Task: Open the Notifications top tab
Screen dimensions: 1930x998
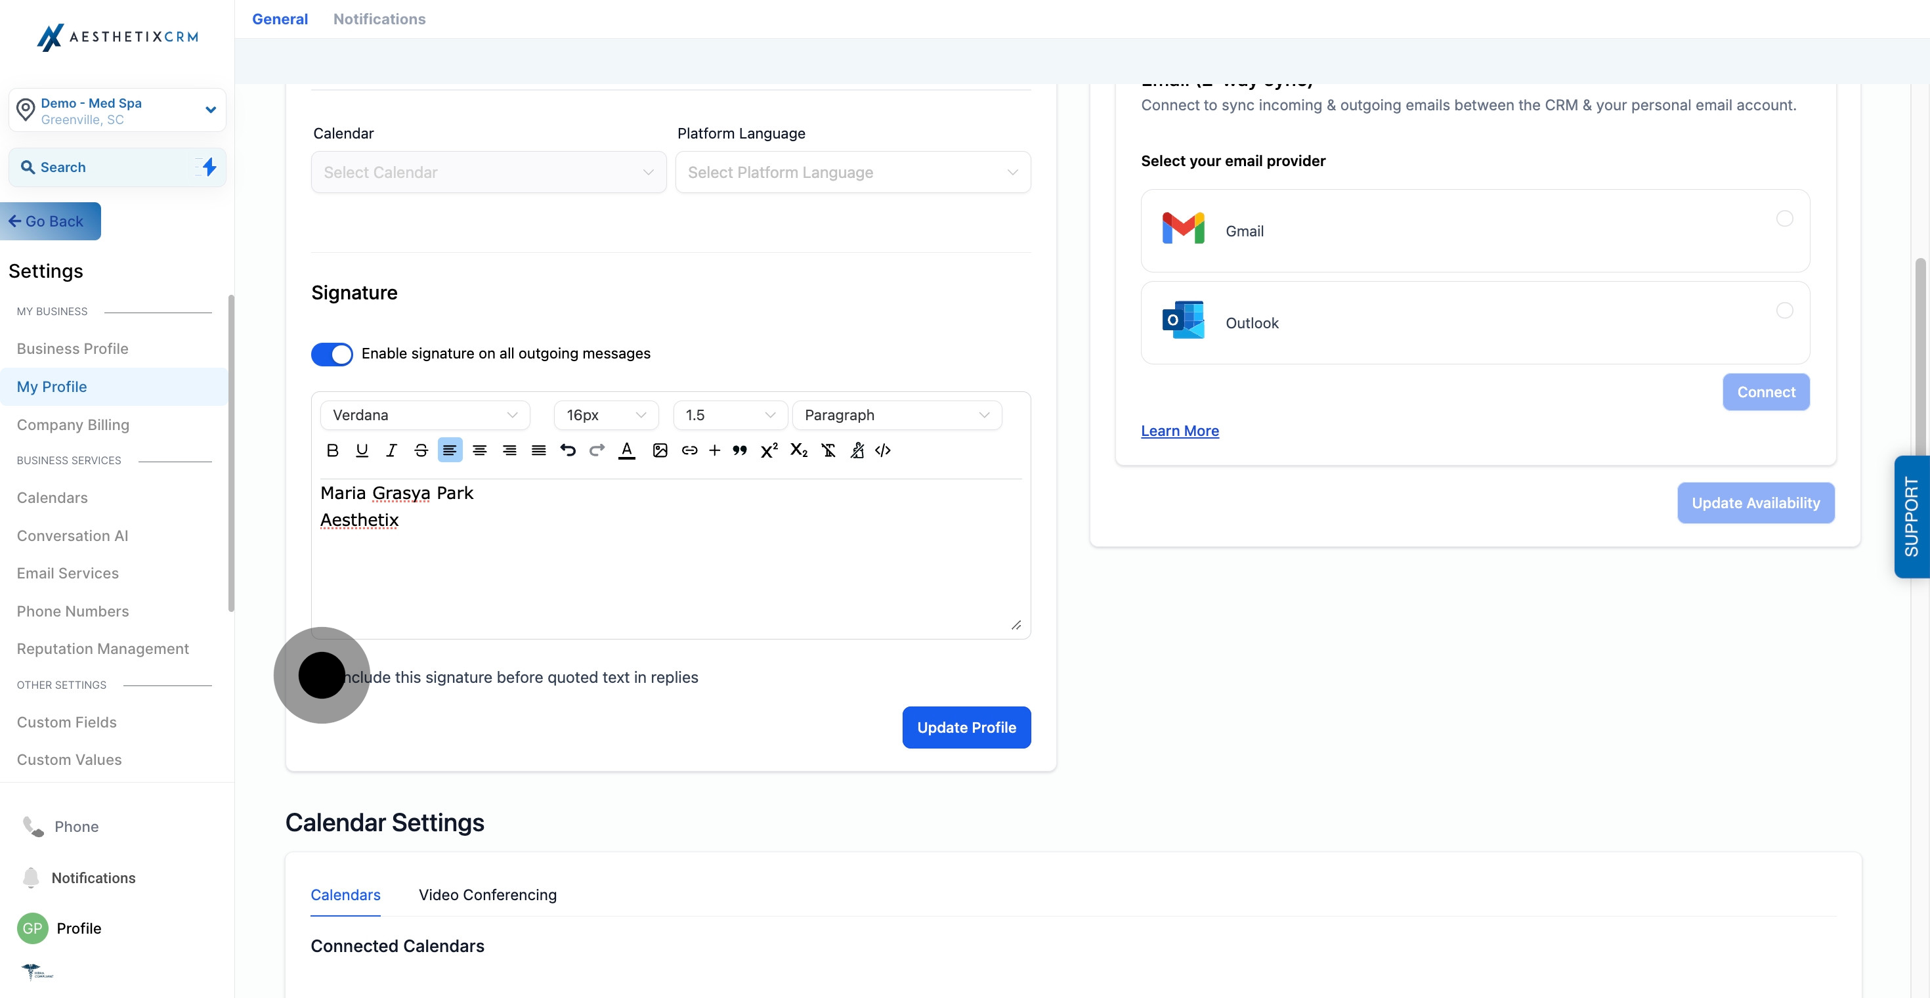Action: [379, 20]
